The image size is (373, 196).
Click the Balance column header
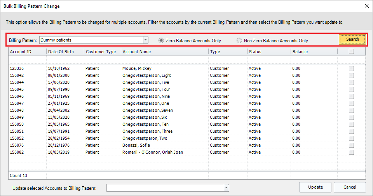point(313,52)
